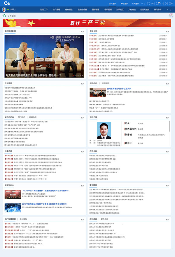
Task: Click the refresh circle icon in top bar
Action: point(153,4)
